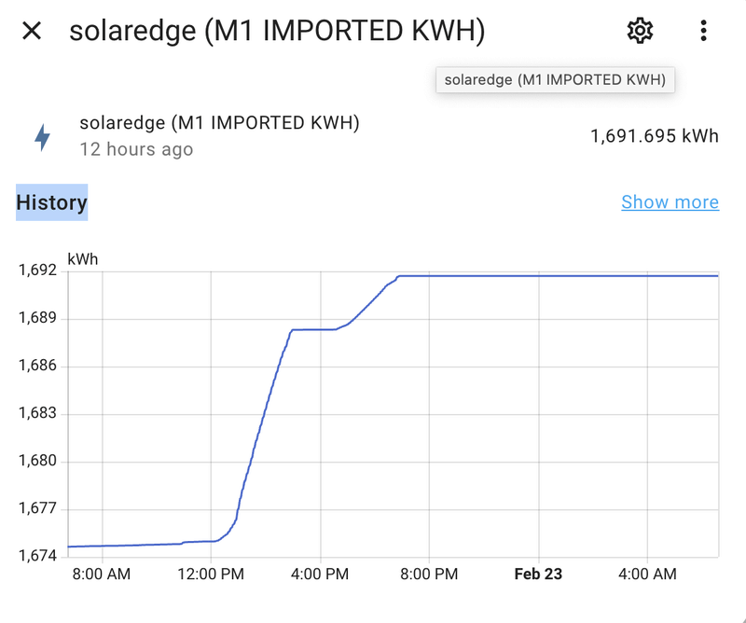Click the Show more history link

pos(670,202)
